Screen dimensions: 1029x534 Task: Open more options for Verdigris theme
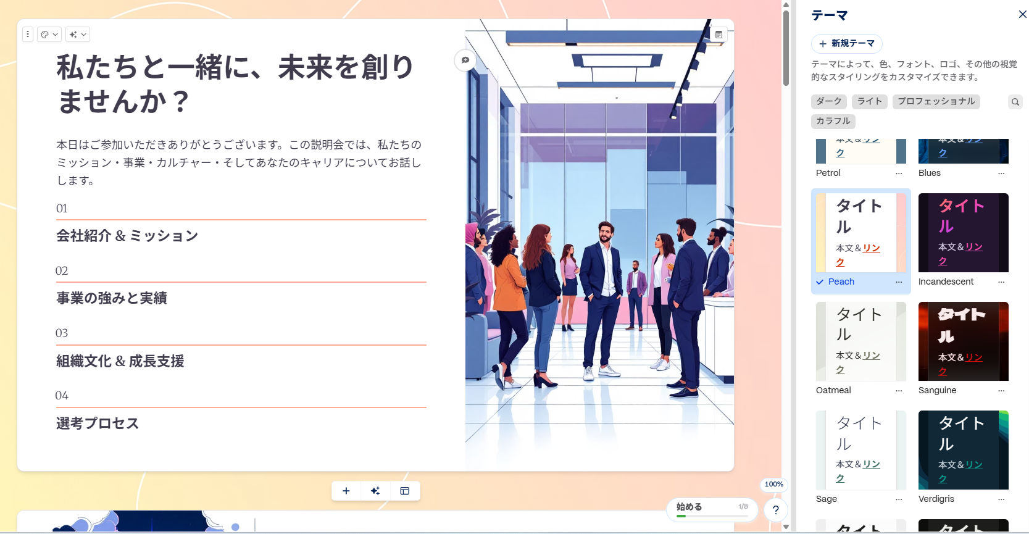1001,499
